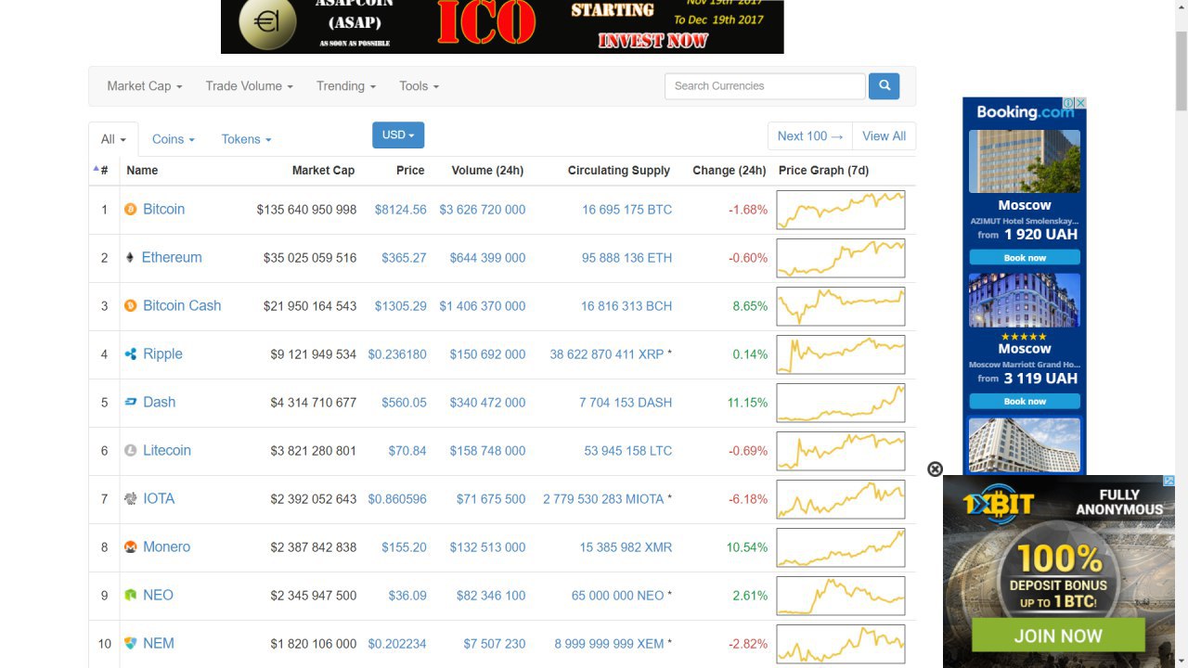Open the Bitcoin Cash currency link
Image resolution: width=1188 pixels, height=668 pixels.
pyautogui.click(x=182, y=306)
